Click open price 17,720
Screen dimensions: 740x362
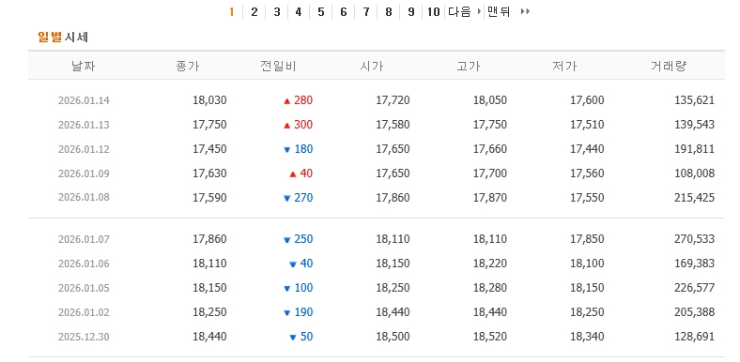tap(393, 100)
